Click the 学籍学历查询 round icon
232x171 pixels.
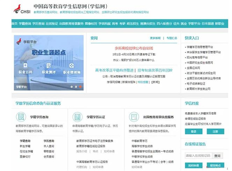[21, 117]
